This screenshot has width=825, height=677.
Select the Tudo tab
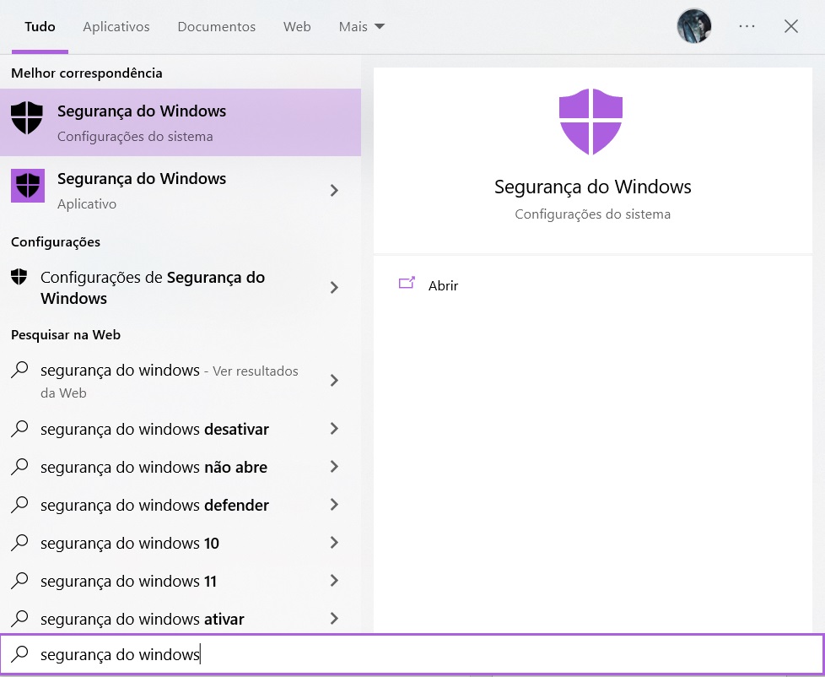40,27
